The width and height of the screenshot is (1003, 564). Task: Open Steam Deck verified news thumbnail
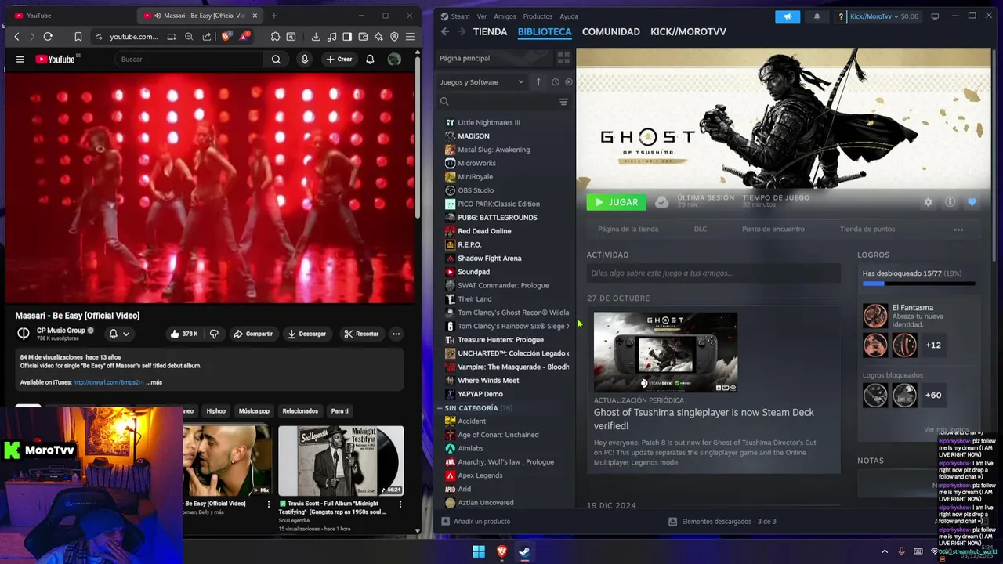coord(665,352)
